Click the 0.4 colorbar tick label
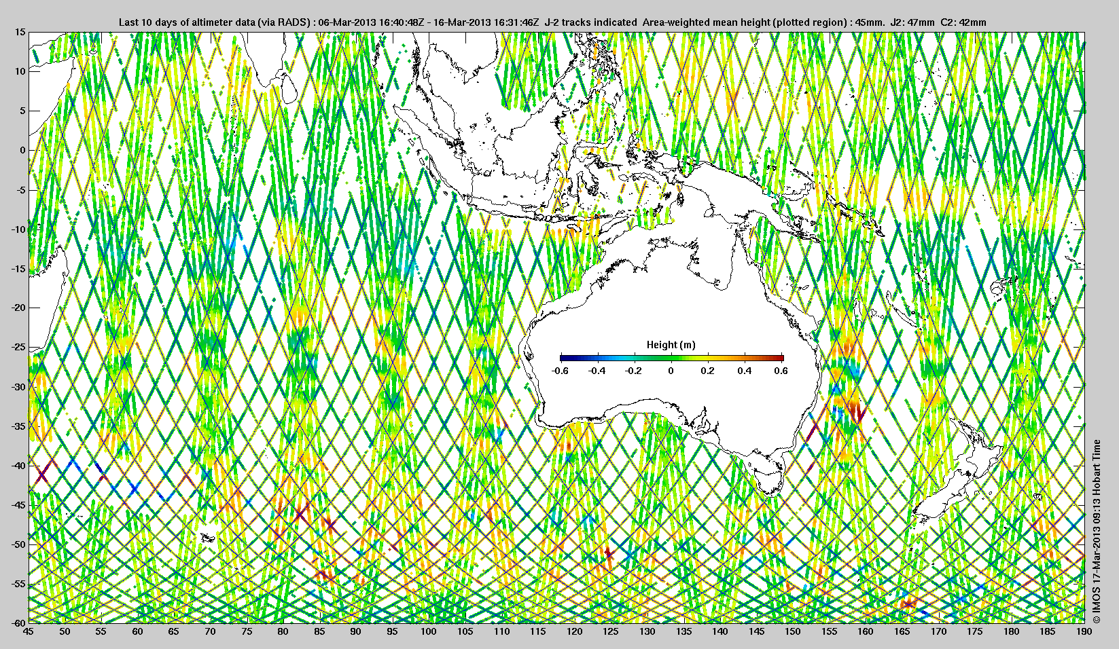 745,371
